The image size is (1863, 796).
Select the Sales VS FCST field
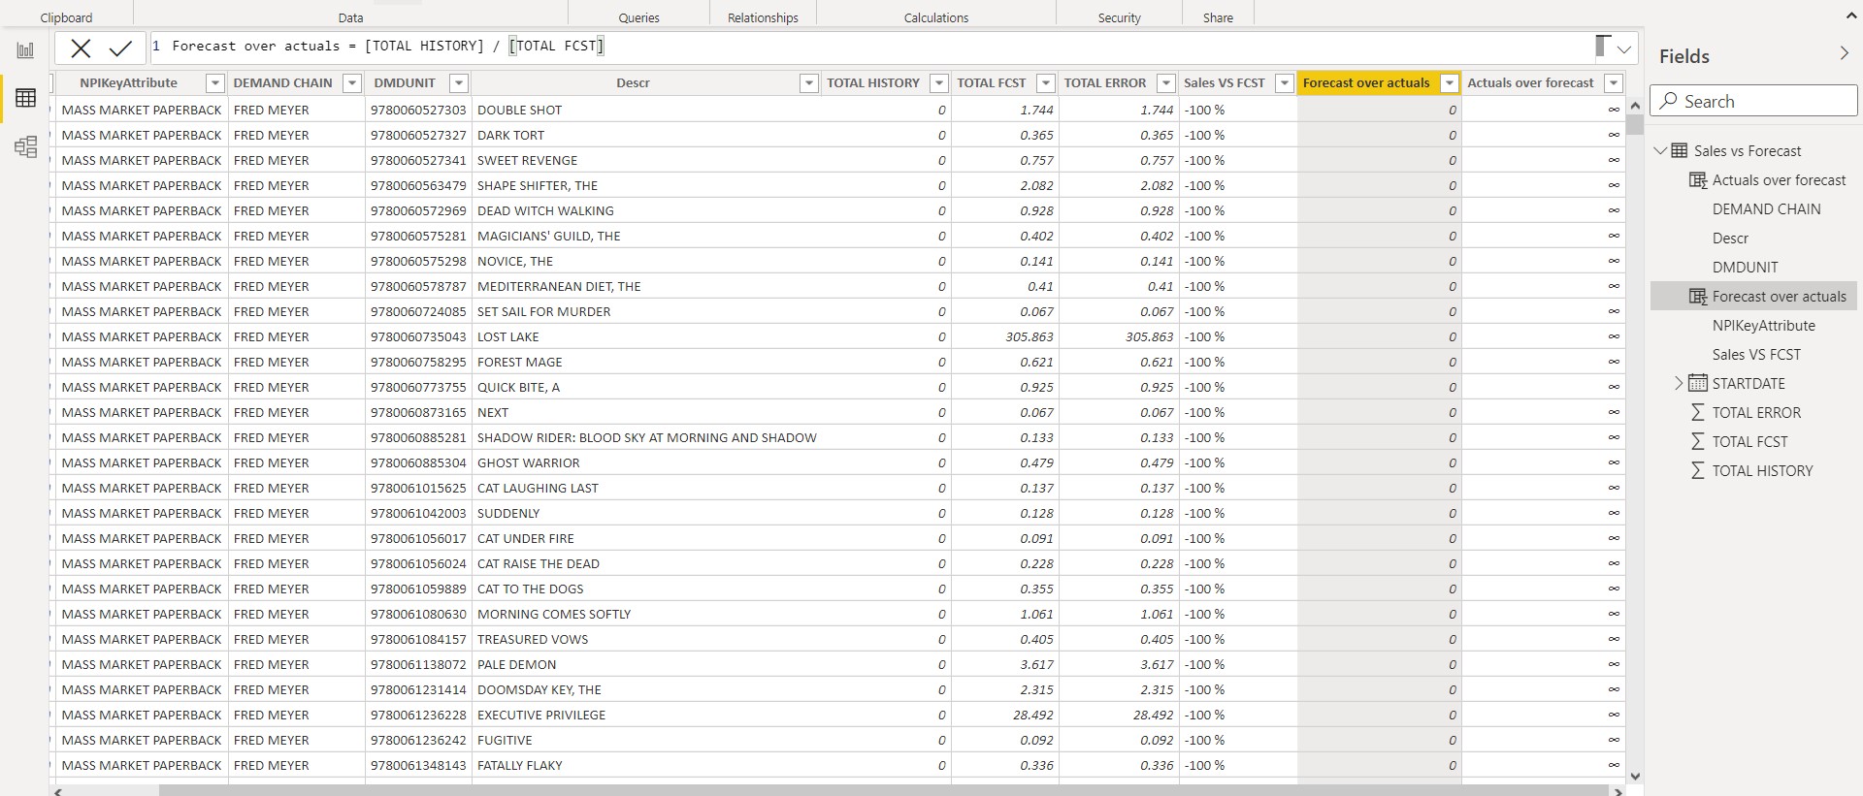tap(1755, 355)
